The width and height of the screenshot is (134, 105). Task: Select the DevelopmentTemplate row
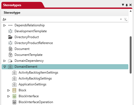pos(65,31)
